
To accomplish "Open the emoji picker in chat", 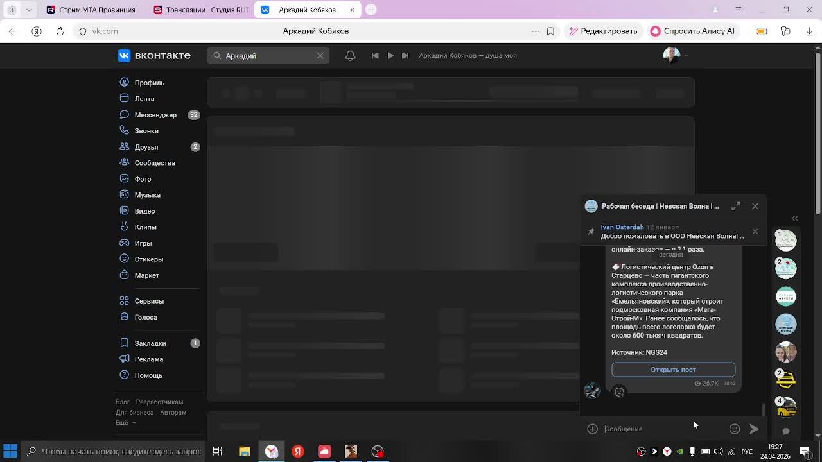I will coord(735,429).
